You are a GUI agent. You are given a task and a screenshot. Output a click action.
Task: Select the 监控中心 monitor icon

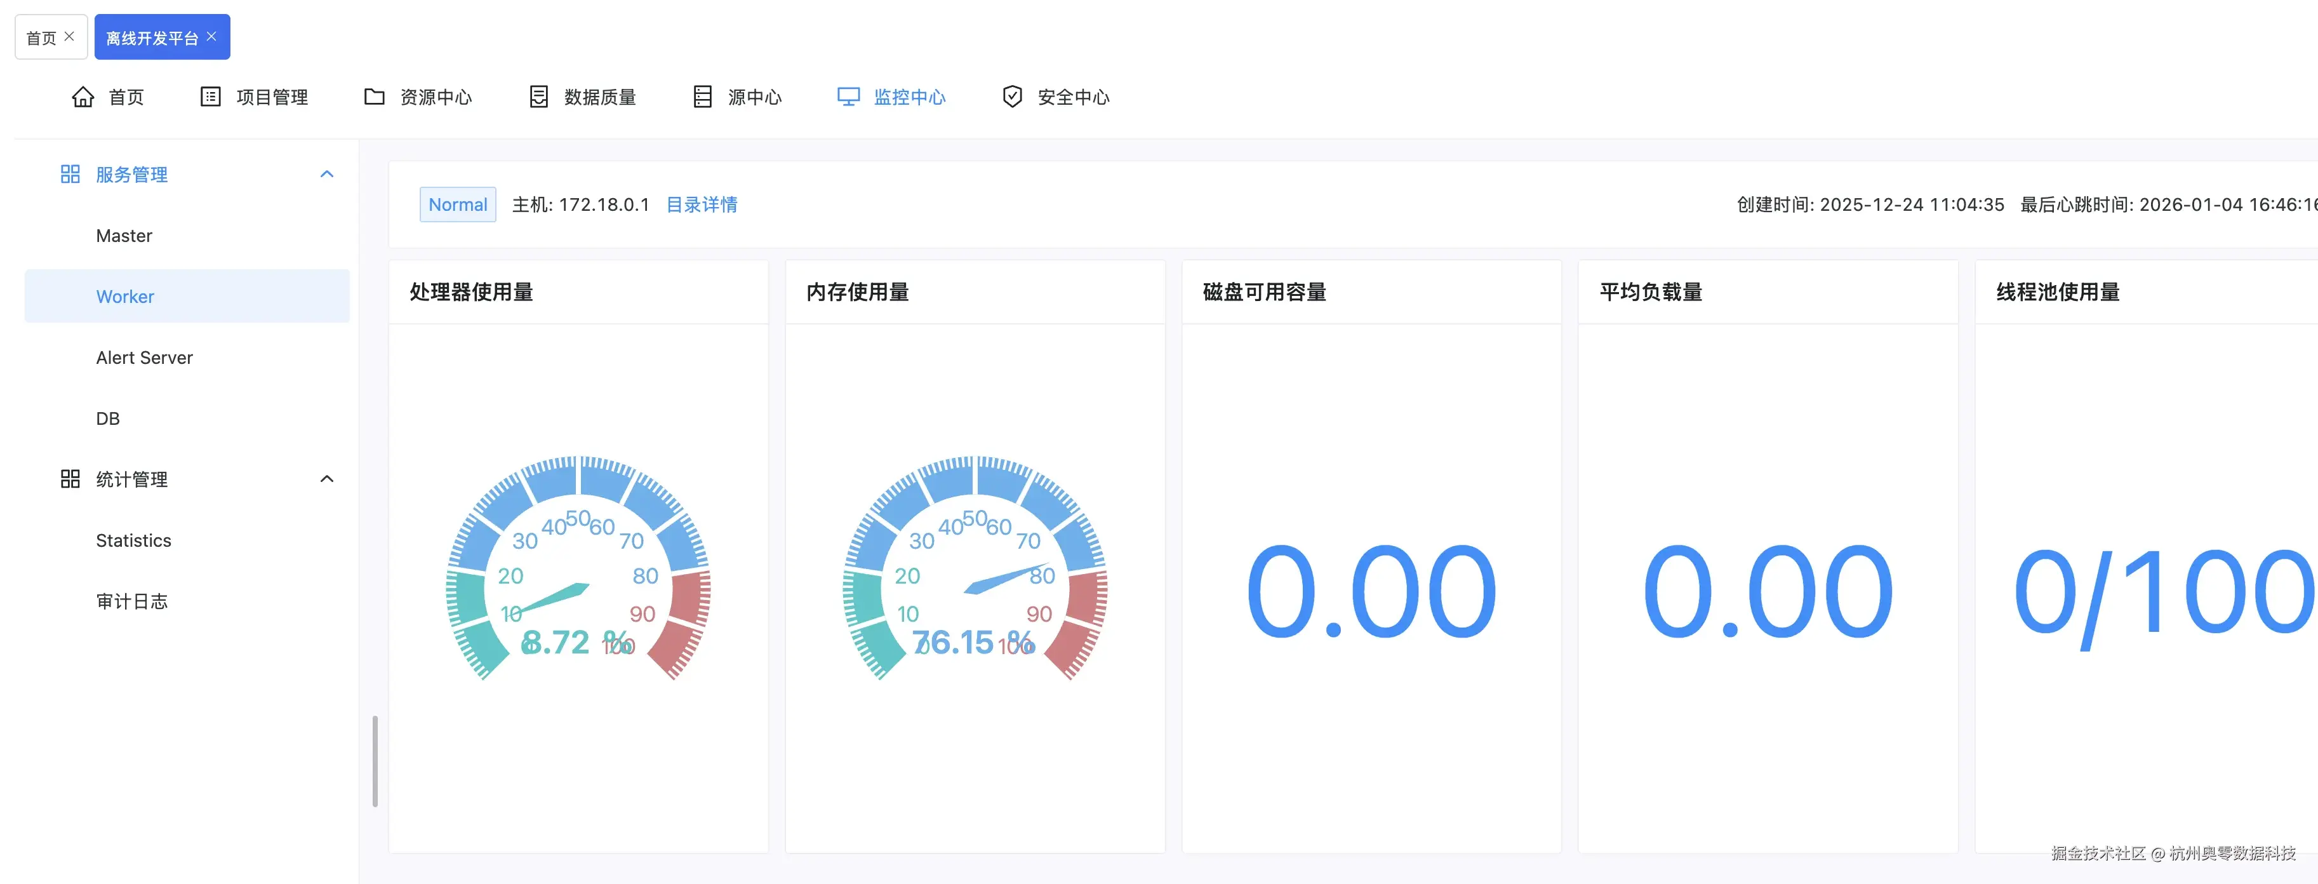point(847,97)
